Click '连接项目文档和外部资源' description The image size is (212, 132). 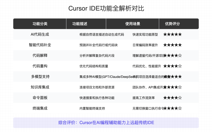[97, 87]
